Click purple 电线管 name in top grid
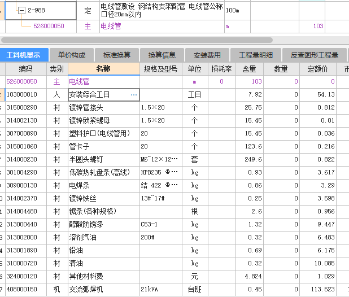Viewport: 349px width, 297px height. (111, 26)
